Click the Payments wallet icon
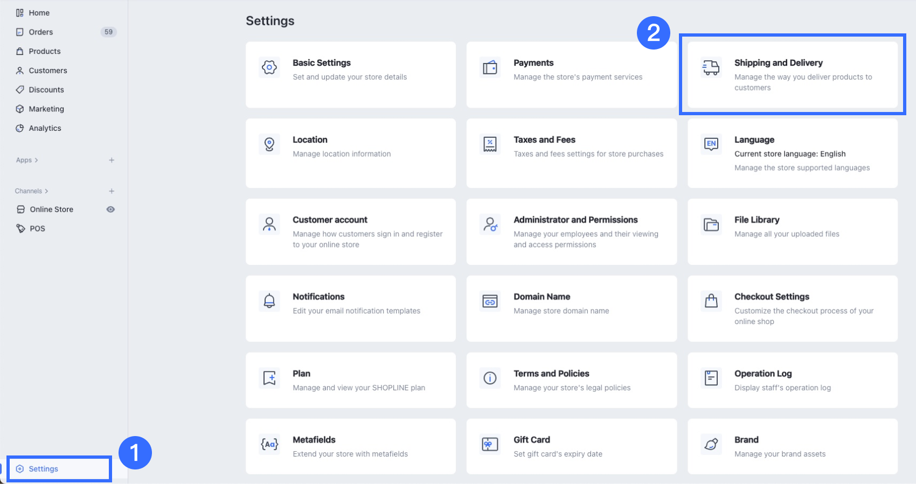The width and height of the screenshot is (916, 484). coord(490,67)
